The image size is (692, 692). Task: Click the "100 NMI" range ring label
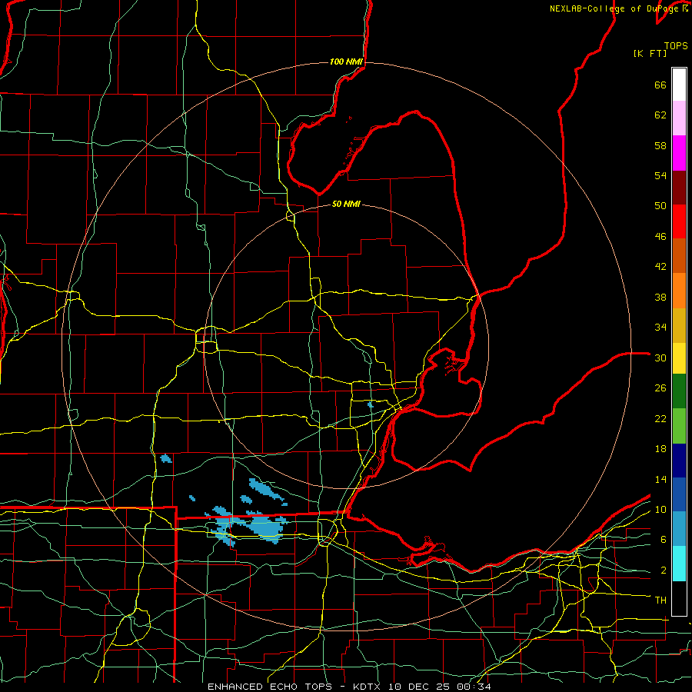point(346,62)
